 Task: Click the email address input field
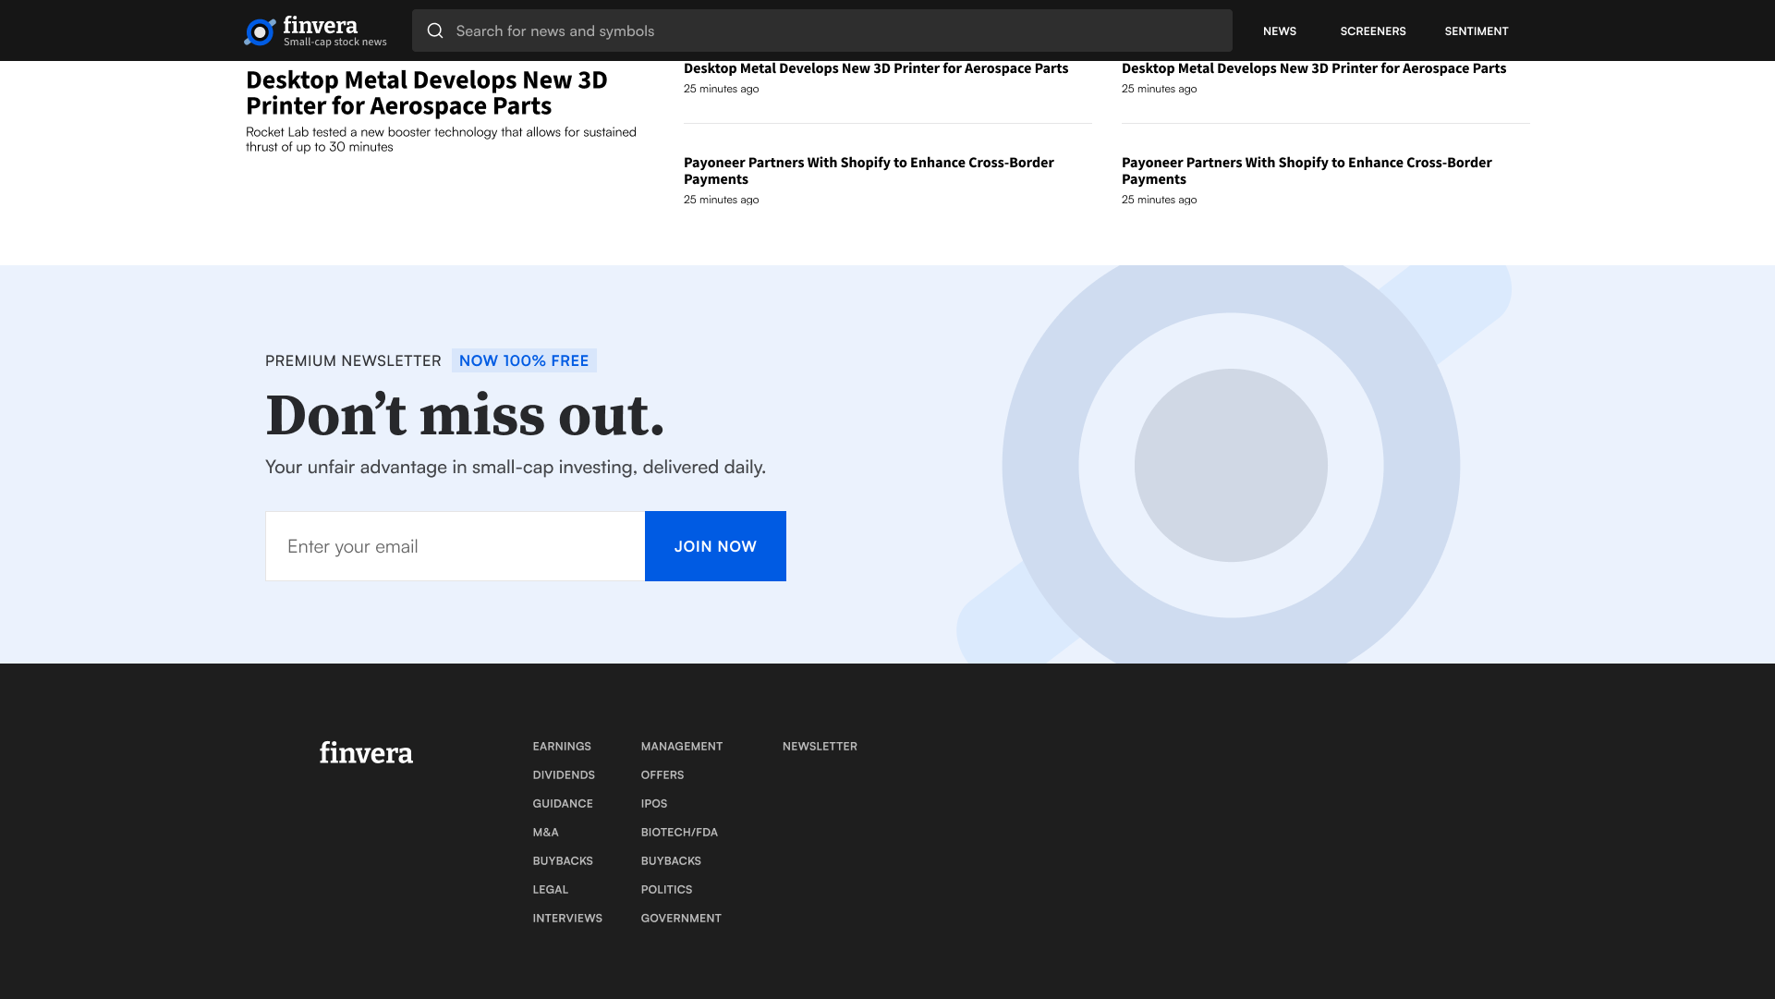coord(455,546)
